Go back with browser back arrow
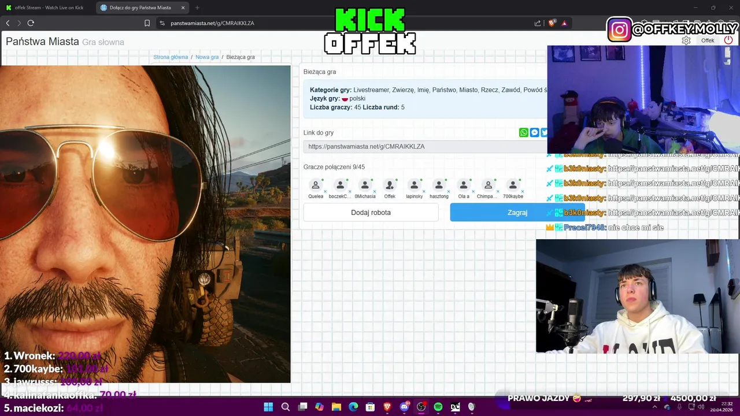This screenshot has height=416, width=740. [x=8, y=23]
